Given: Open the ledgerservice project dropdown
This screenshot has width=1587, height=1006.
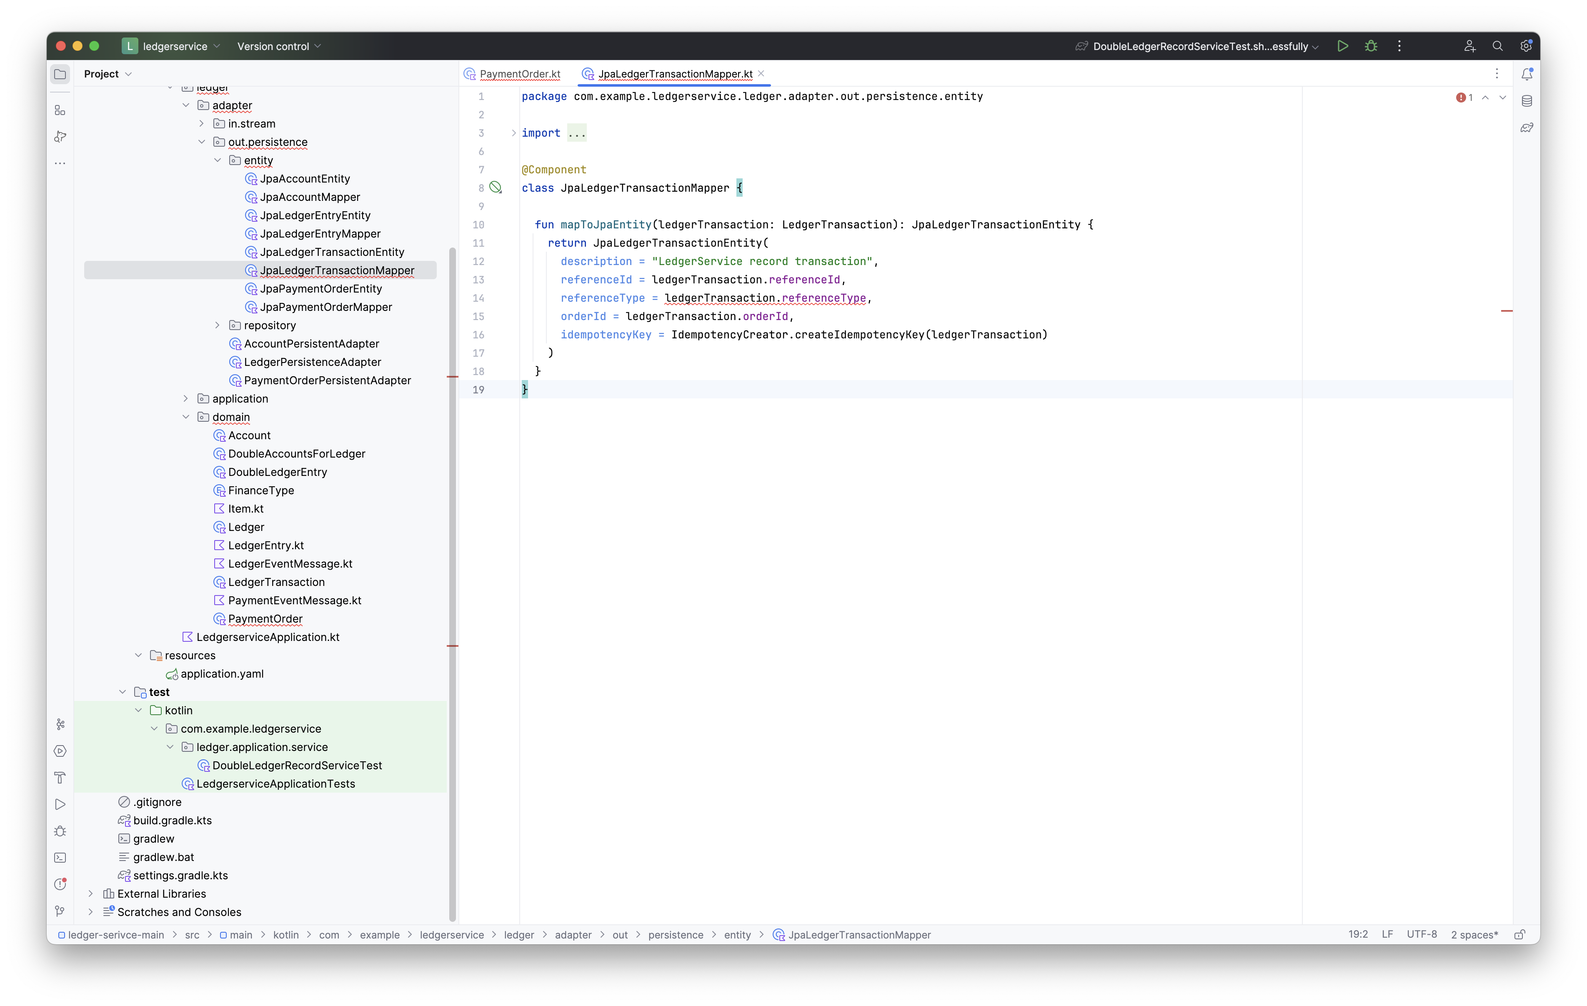Looking at the screenshot, I should point(171,46).
